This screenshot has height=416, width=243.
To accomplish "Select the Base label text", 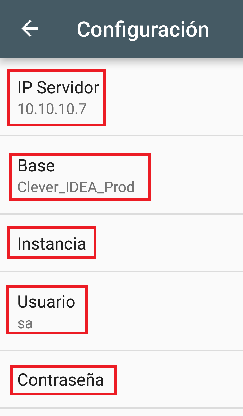I will (36, 166).
